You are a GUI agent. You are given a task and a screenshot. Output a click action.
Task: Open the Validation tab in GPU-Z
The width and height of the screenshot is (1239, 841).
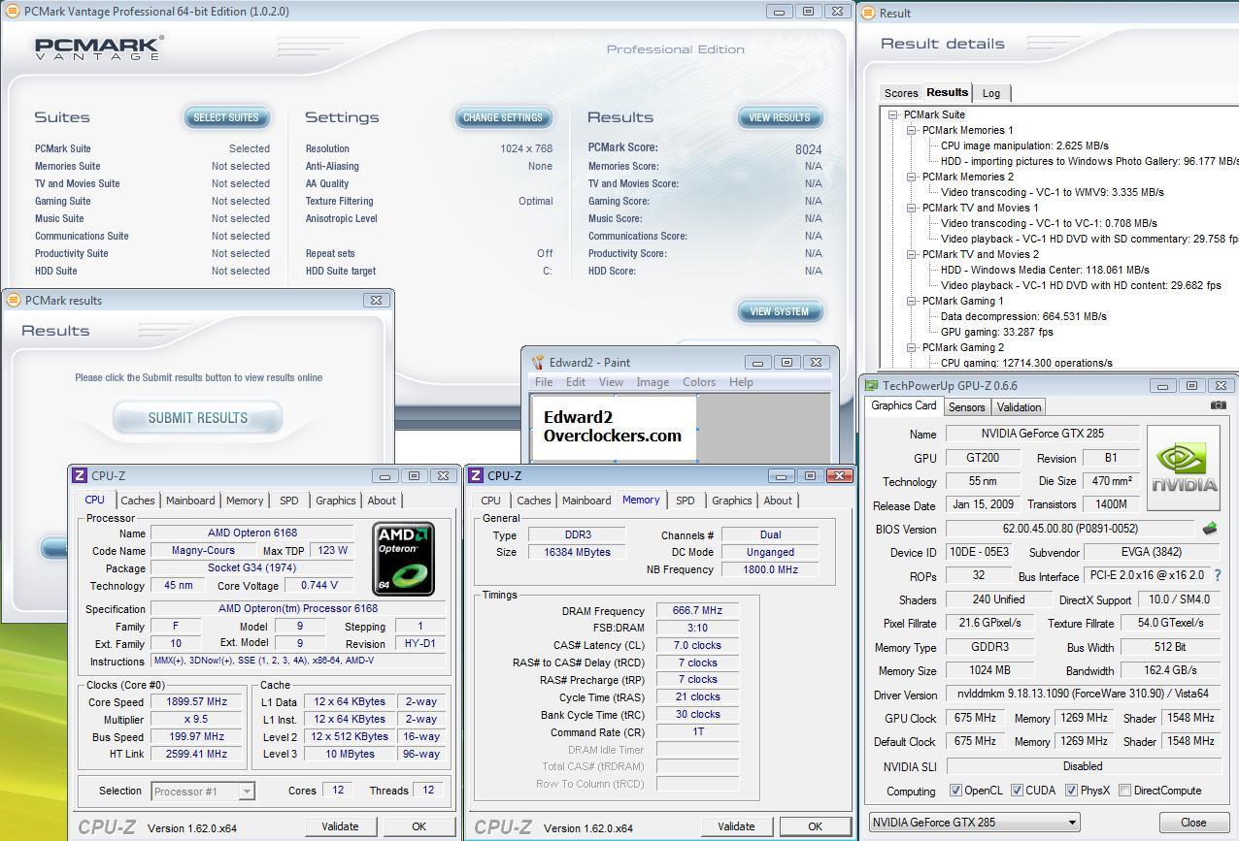pyautogui.click(x=1019, y=407)
